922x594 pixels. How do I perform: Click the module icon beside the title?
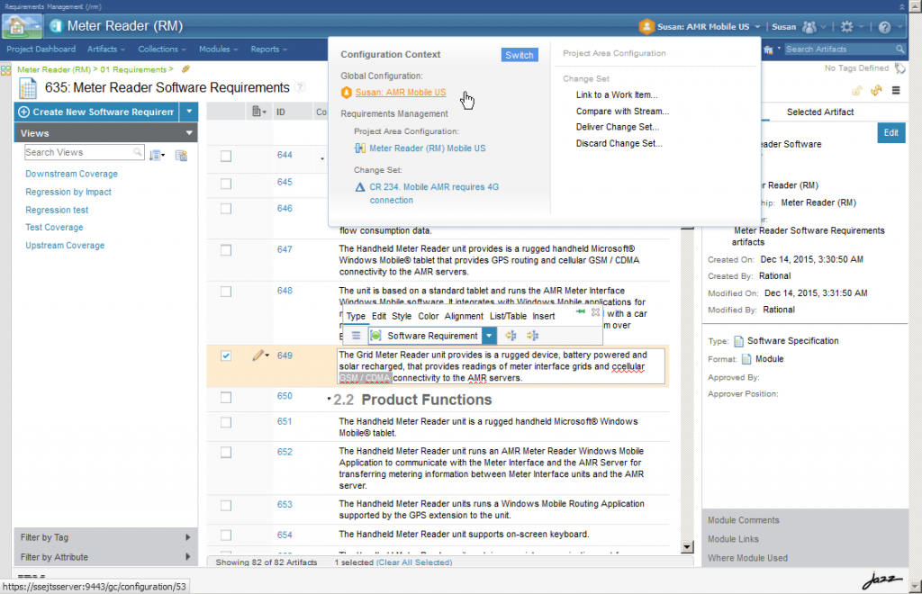(x=28, y=89)
